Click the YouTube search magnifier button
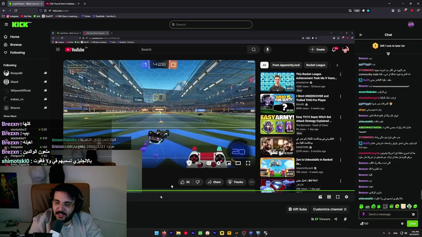 point(254,49)
